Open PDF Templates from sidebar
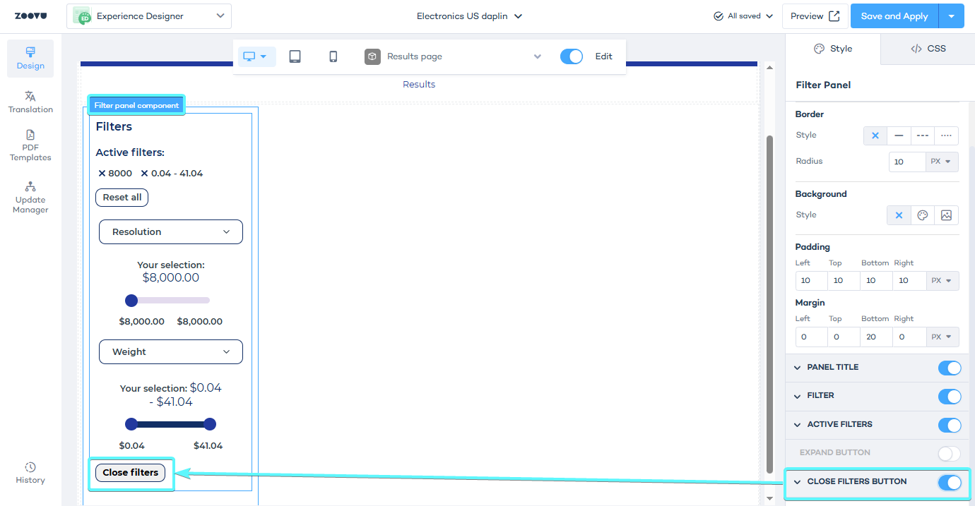The image size is (975, 506). point(30,145)
